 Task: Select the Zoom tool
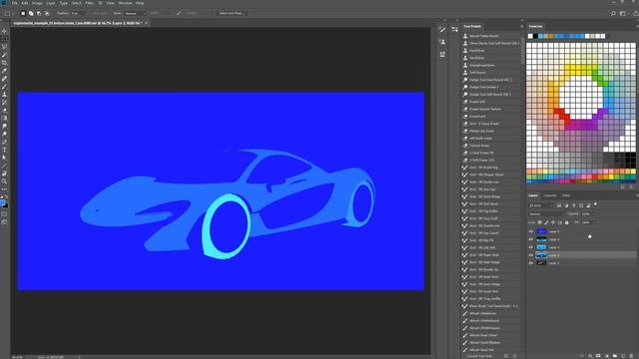pos(4,181)
